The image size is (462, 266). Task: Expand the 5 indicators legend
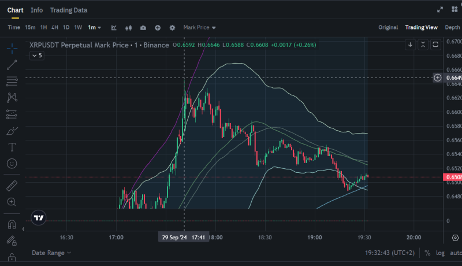37,56
